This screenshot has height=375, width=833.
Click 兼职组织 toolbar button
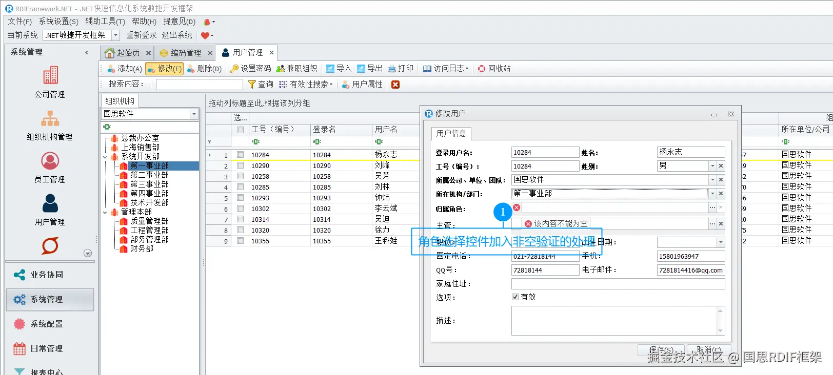[296, 69]
